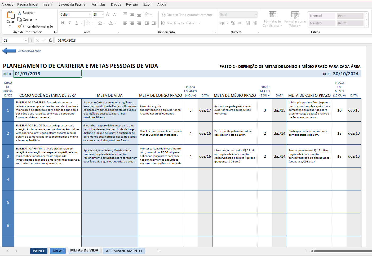
Task: Apply center horizontal text alignment
Action: (132, 23)
